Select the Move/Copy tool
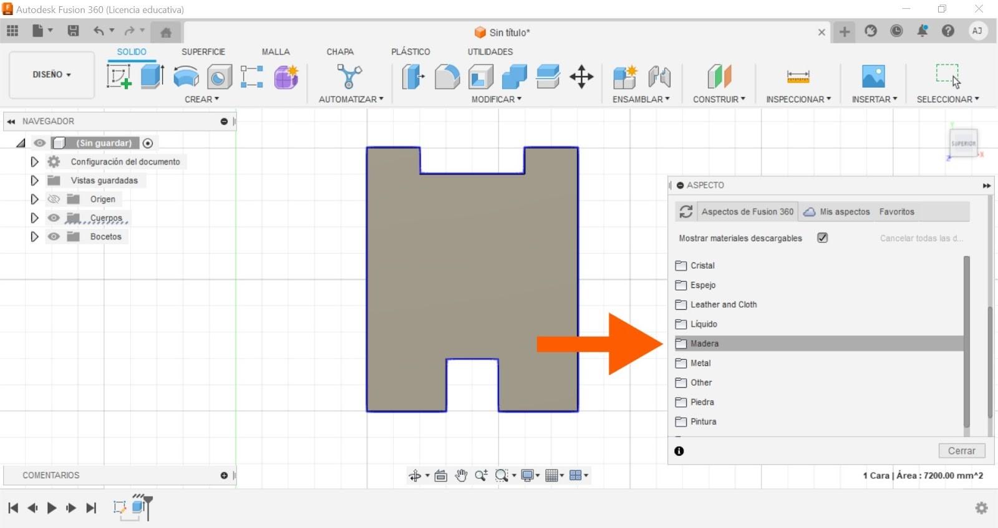This screenshot has width=998, height=528. (581, 77)
